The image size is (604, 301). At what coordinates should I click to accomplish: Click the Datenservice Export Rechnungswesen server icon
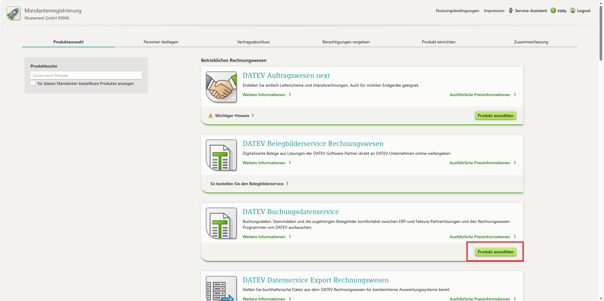tap(221, 288)
